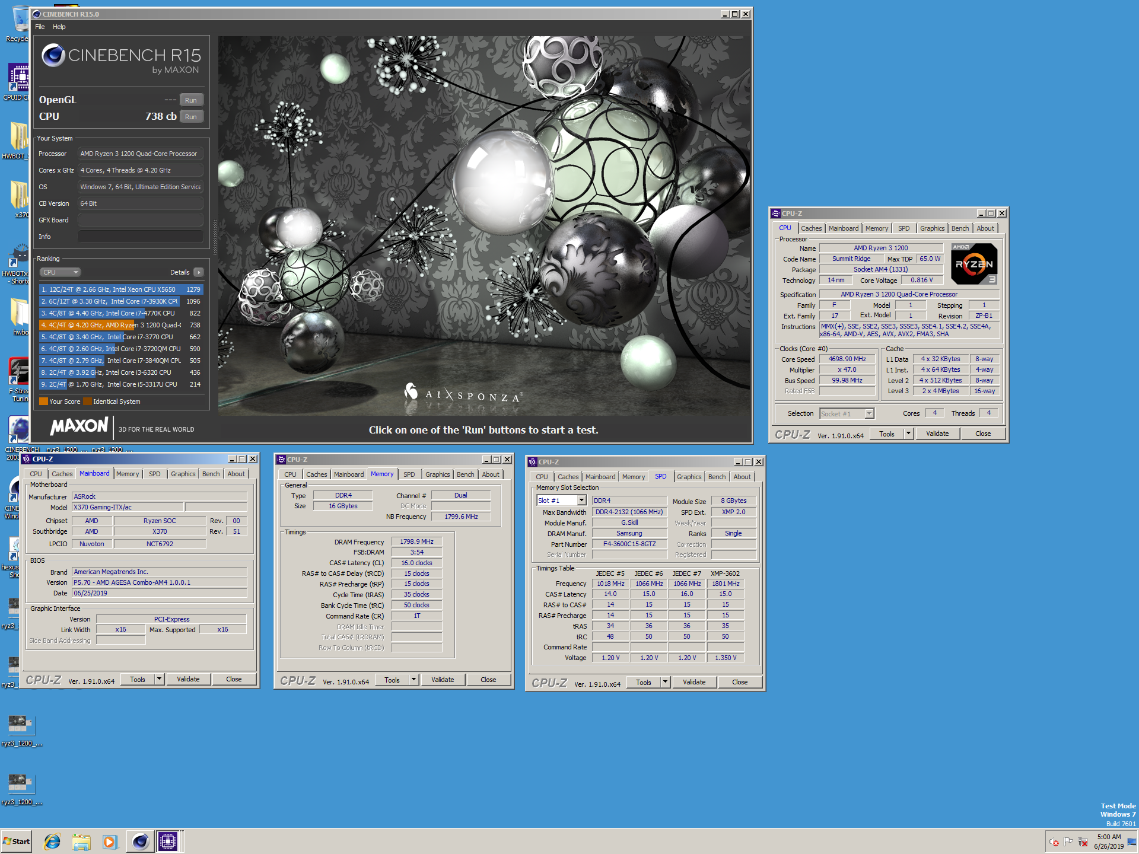The height and width of the screenshot is (854, 1139).
Task: Open the Help menu in Cinebench
Action: [59, 27]
